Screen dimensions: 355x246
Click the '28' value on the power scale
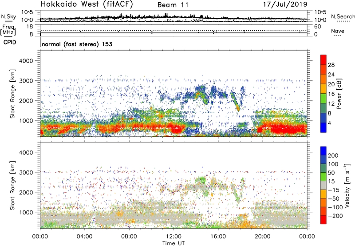[x=331, y=65]
